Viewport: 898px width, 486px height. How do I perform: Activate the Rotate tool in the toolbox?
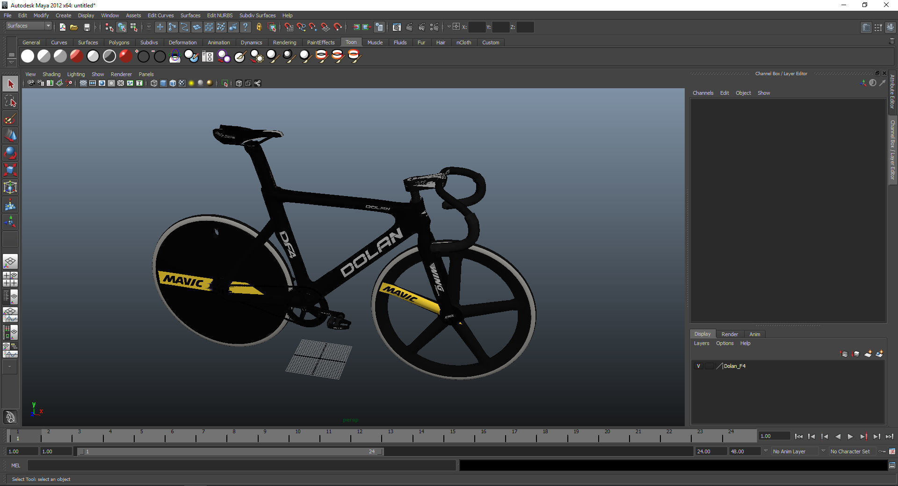[x=10, y=153]
